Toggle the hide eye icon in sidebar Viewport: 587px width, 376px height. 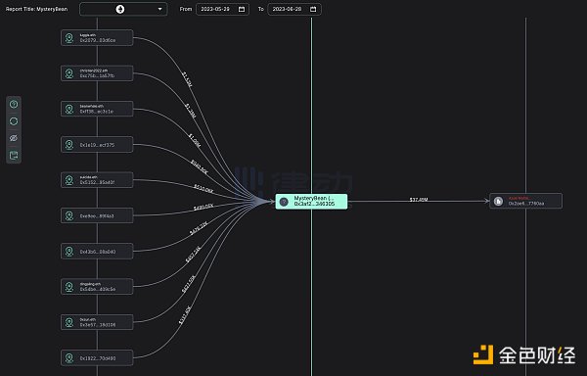coord(14,138)
